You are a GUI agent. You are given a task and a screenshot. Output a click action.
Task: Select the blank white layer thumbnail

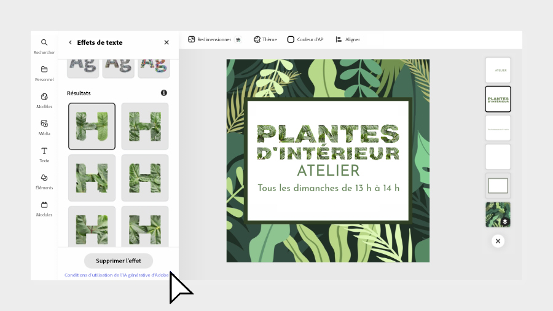pos(498,157)
